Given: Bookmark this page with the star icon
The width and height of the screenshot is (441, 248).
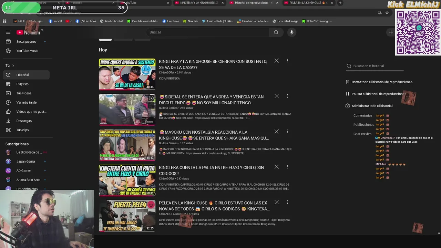Looking at the screenshot, I should (x=387, y=13).
